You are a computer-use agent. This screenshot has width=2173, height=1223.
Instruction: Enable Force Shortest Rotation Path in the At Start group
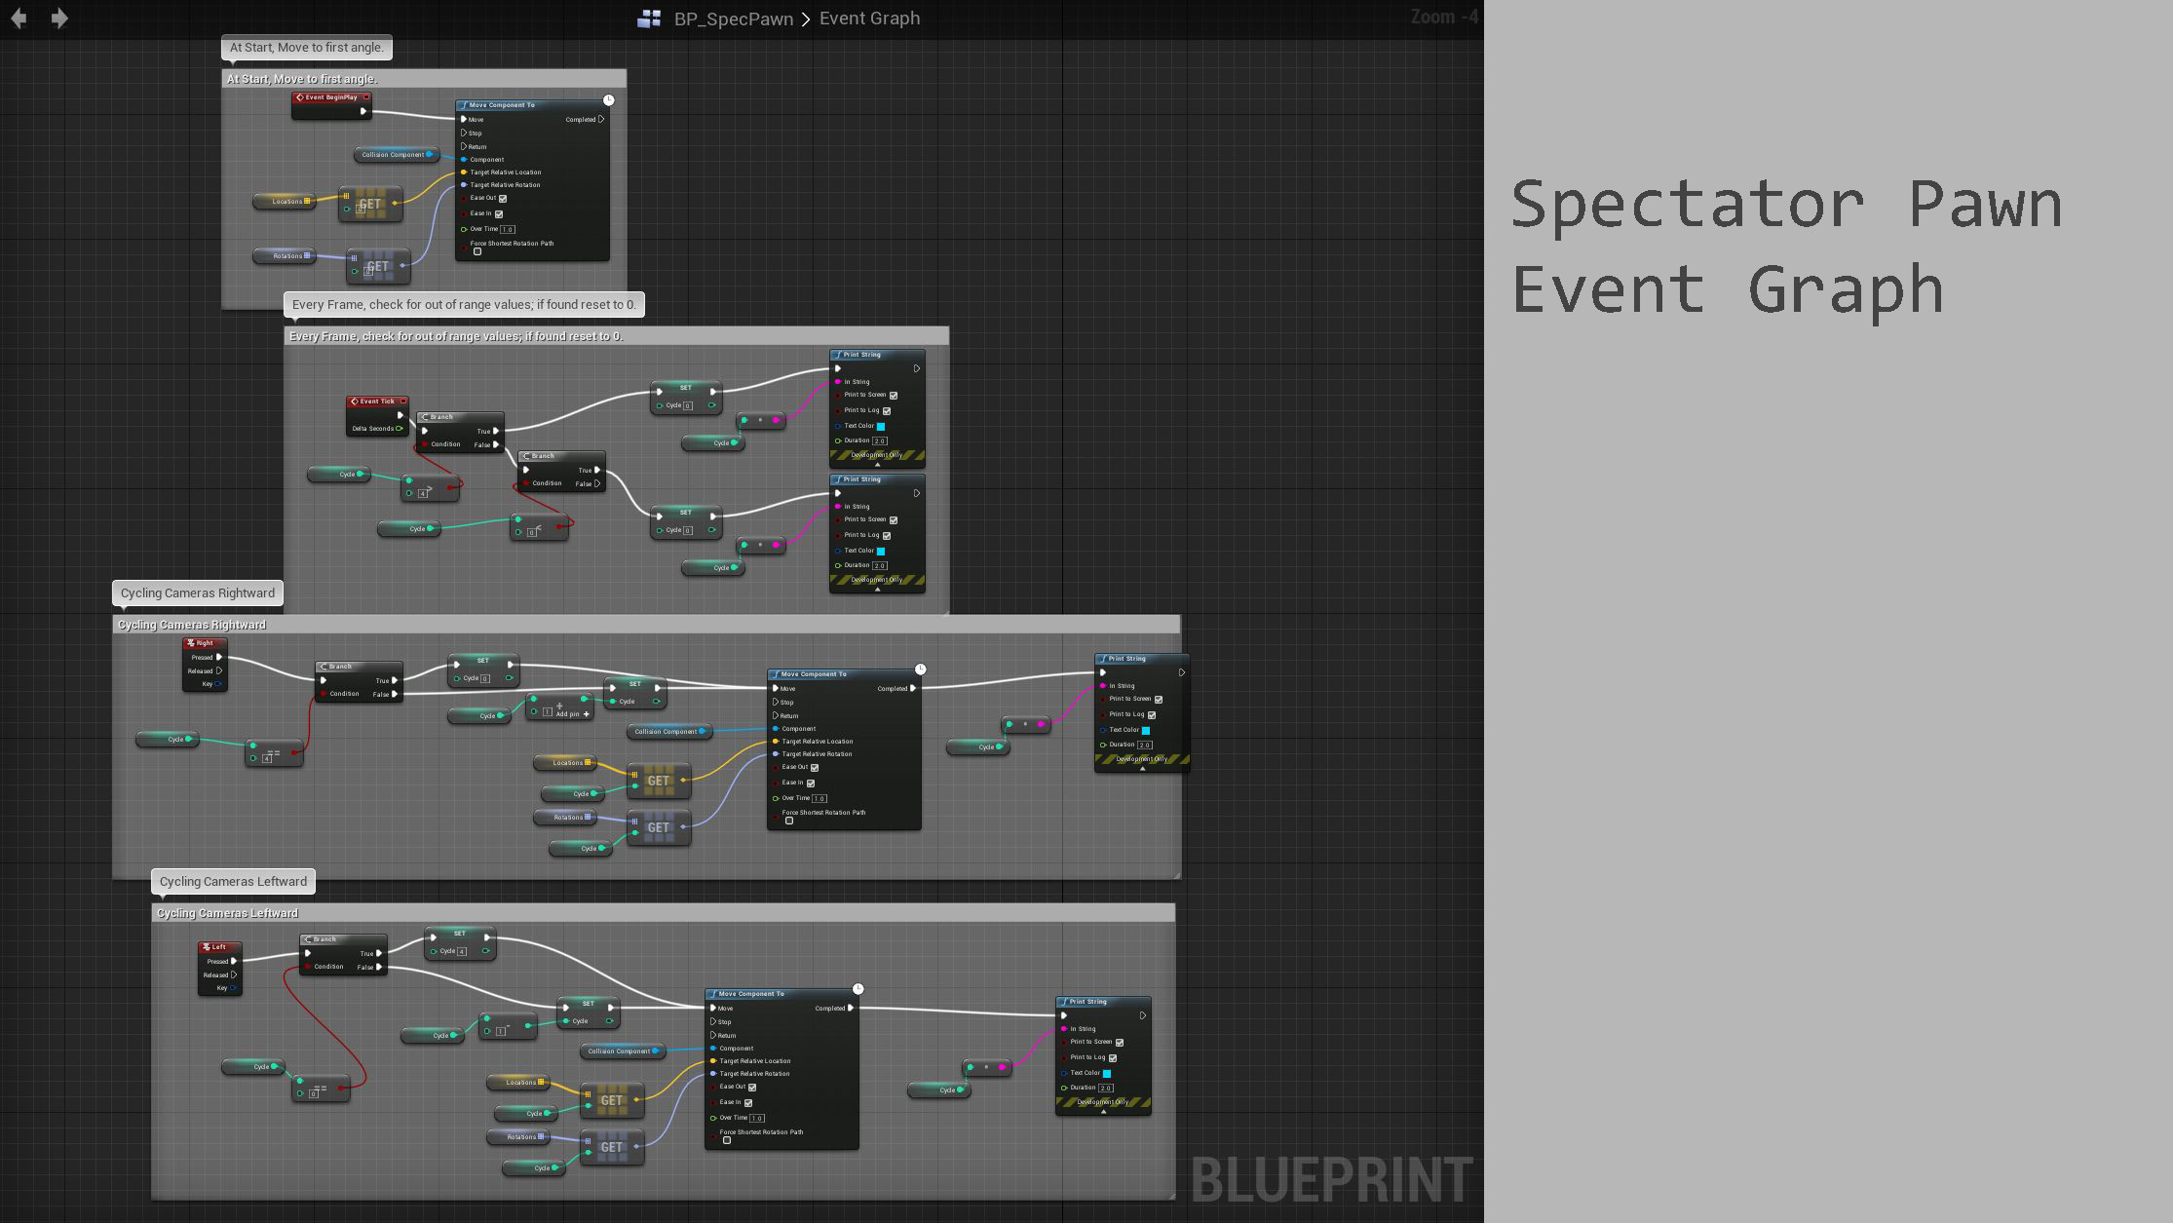tap(477, 252)
